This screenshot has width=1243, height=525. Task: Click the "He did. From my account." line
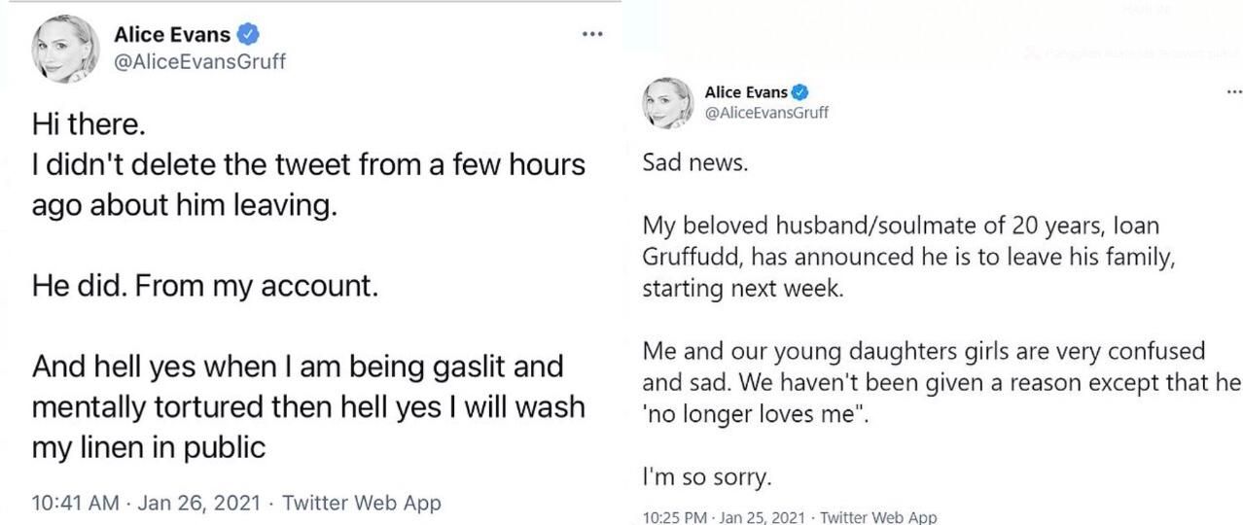click(x=204, y=288)
